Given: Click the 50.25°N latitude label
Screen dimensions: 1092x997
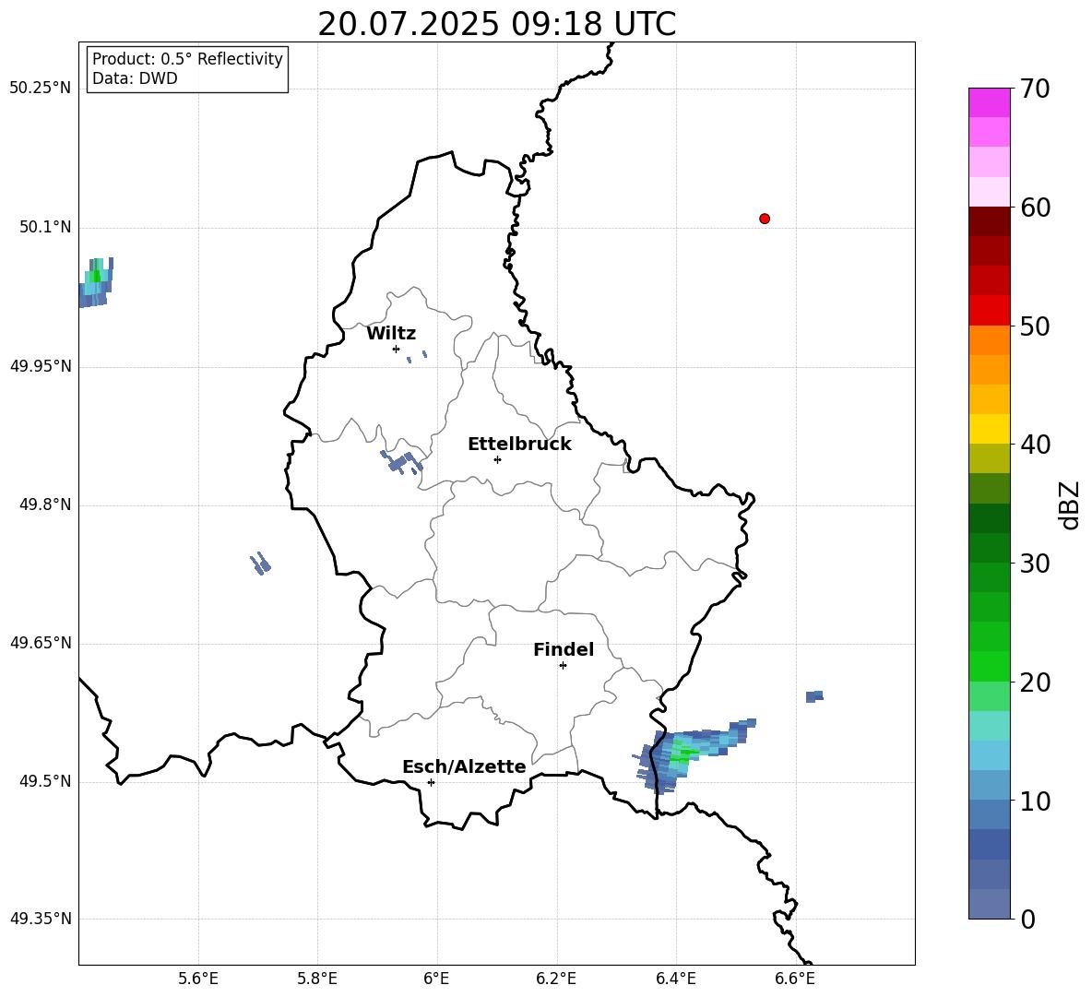Looking at the screenshot, I should point(41,89).
